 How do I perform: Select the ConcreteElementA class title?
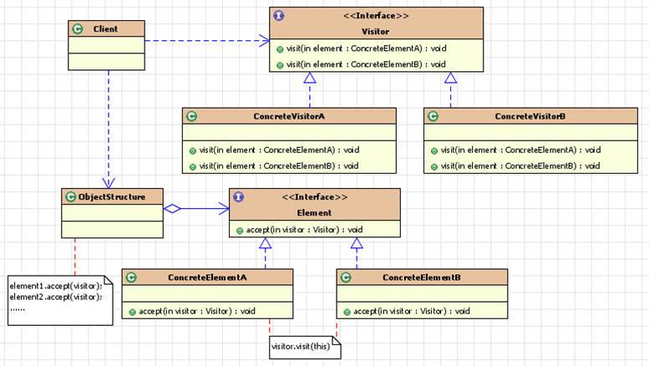pos(207,277)
